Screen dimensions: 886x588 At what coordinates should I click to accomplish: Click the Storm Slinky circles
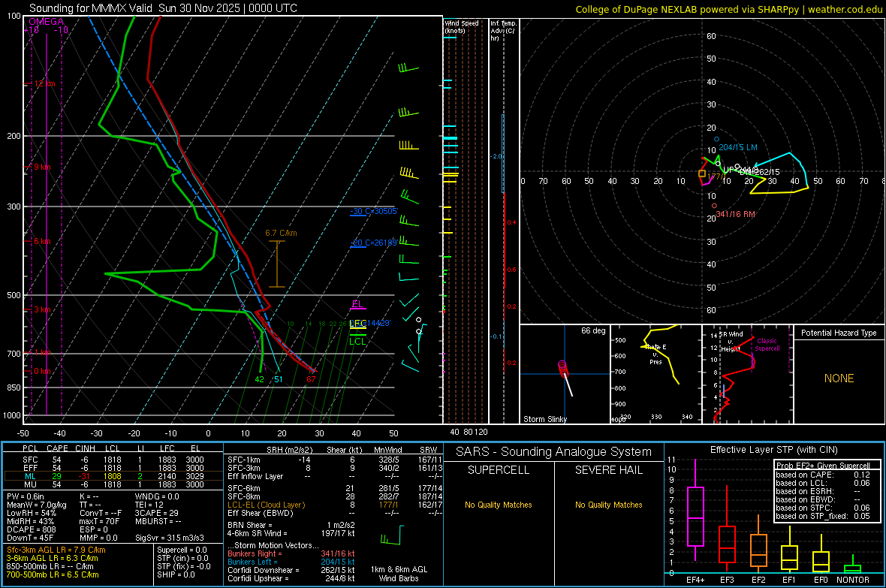tap(562, 367)
